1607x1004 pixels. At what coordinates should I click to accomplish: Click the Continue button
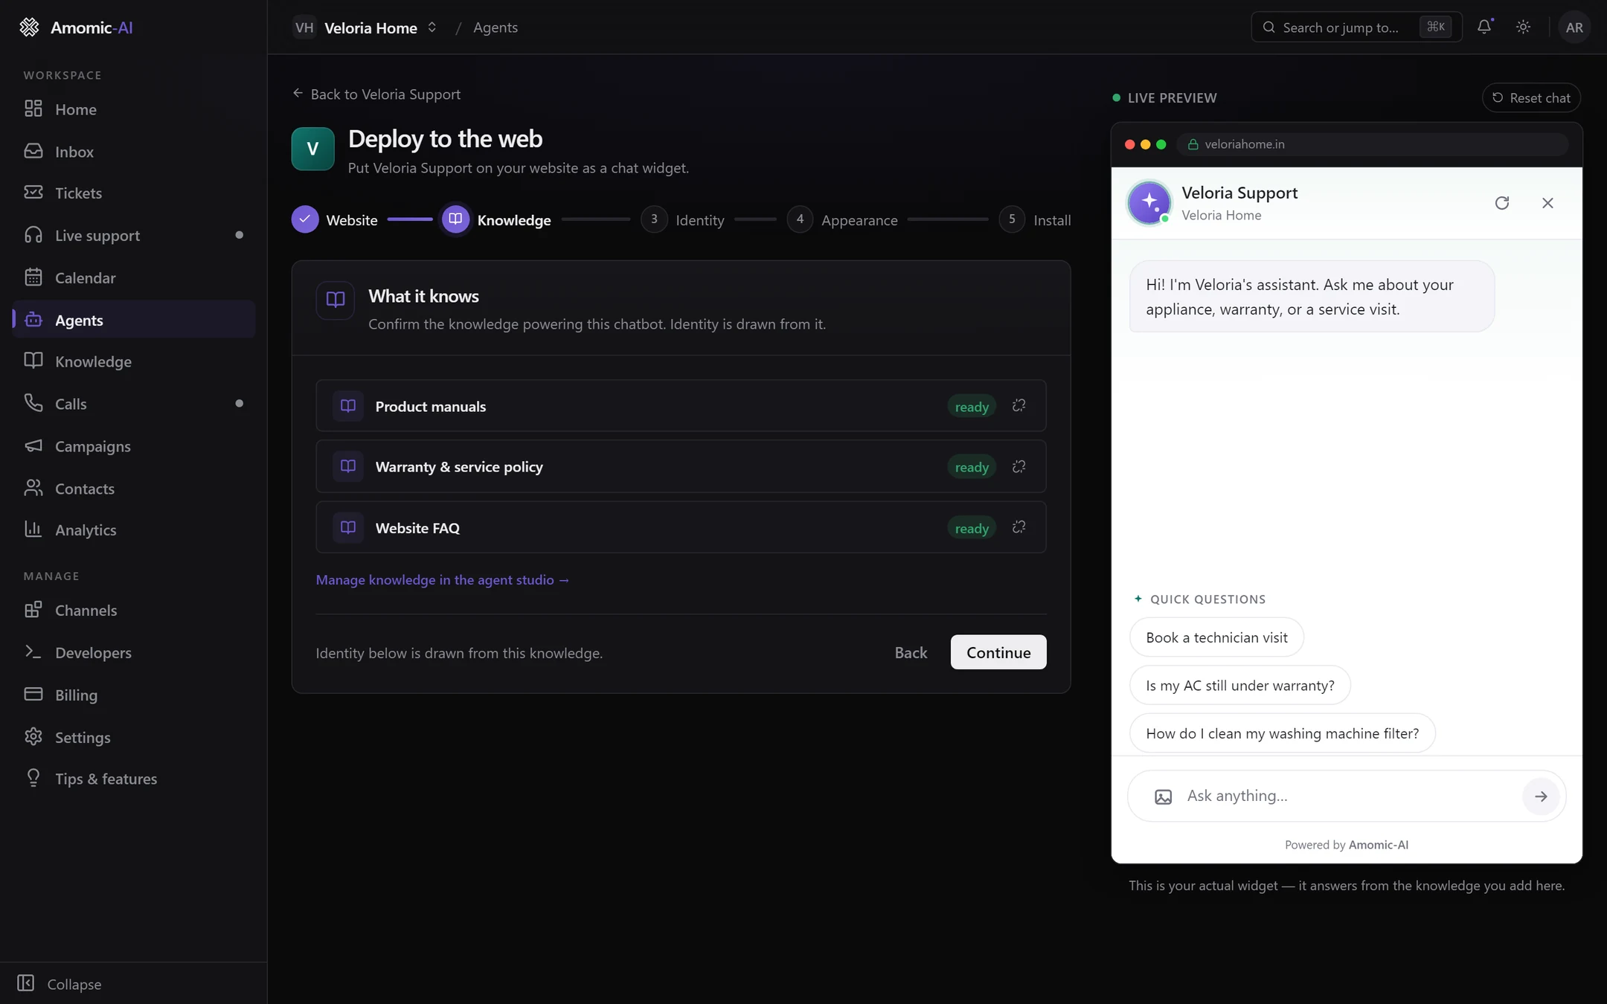click(x=998, y=652)
